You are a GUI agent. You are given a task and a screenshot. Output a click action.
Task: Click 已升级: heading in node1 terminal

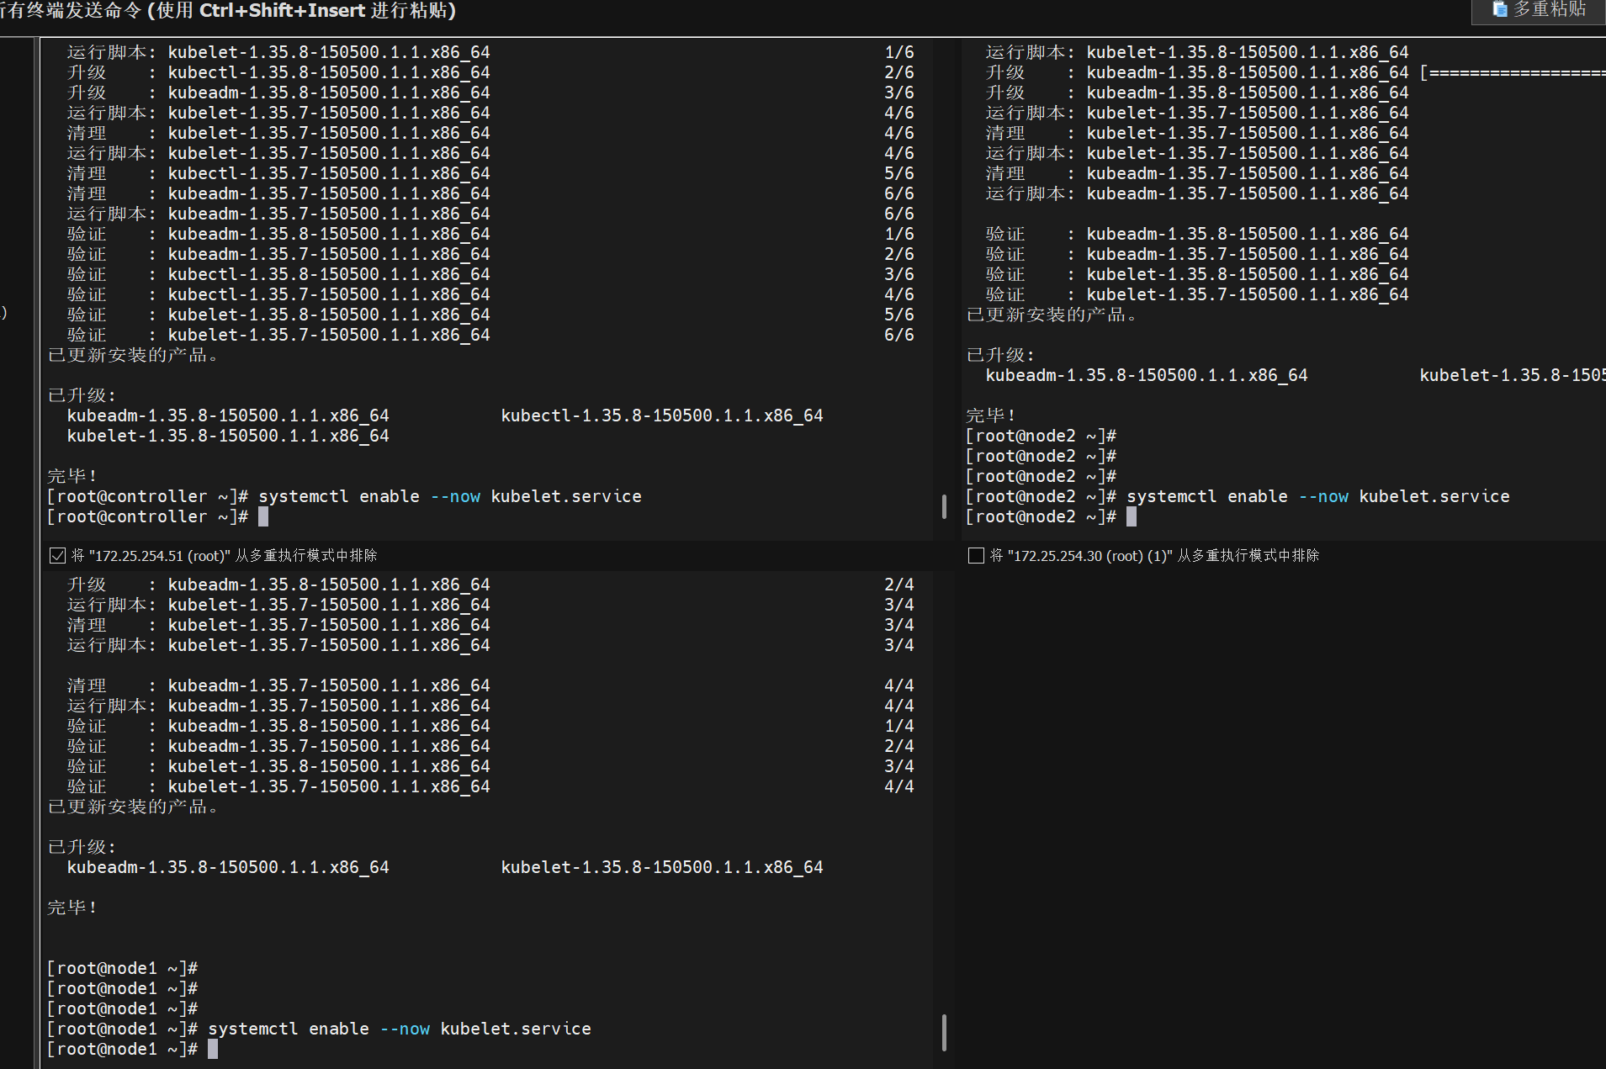(82, 847)
